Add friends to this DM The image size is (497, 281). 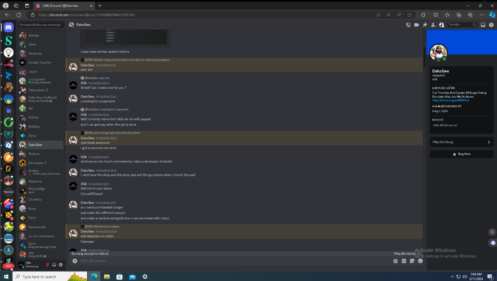pyautogui.click(x=433, y=25)
